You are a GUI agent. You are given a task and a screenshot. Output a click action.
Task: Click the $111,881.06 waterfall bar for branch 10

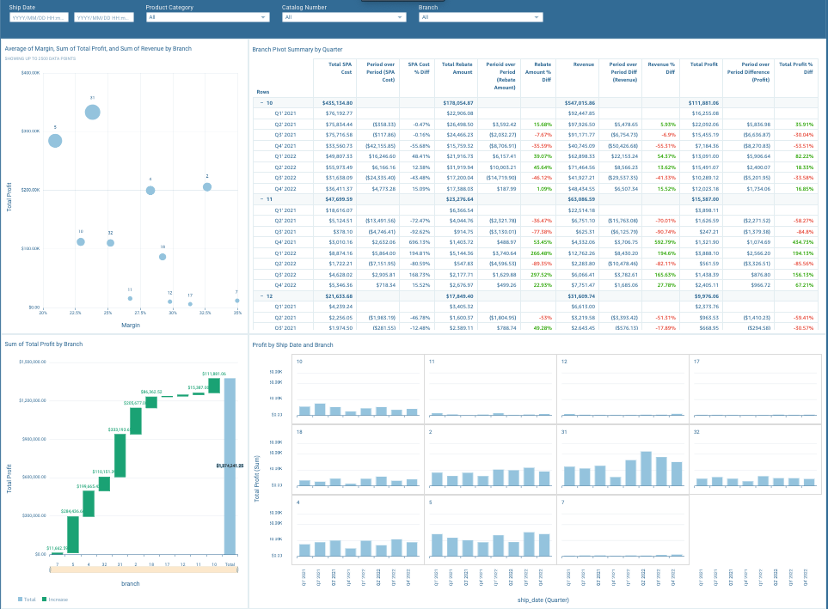tap(214, 386)
